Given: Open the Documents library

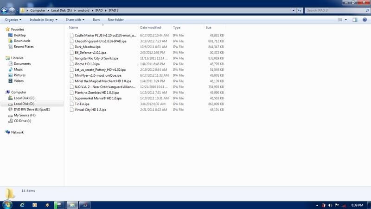Looking at the screenshot, I should (x=22, y=64).
